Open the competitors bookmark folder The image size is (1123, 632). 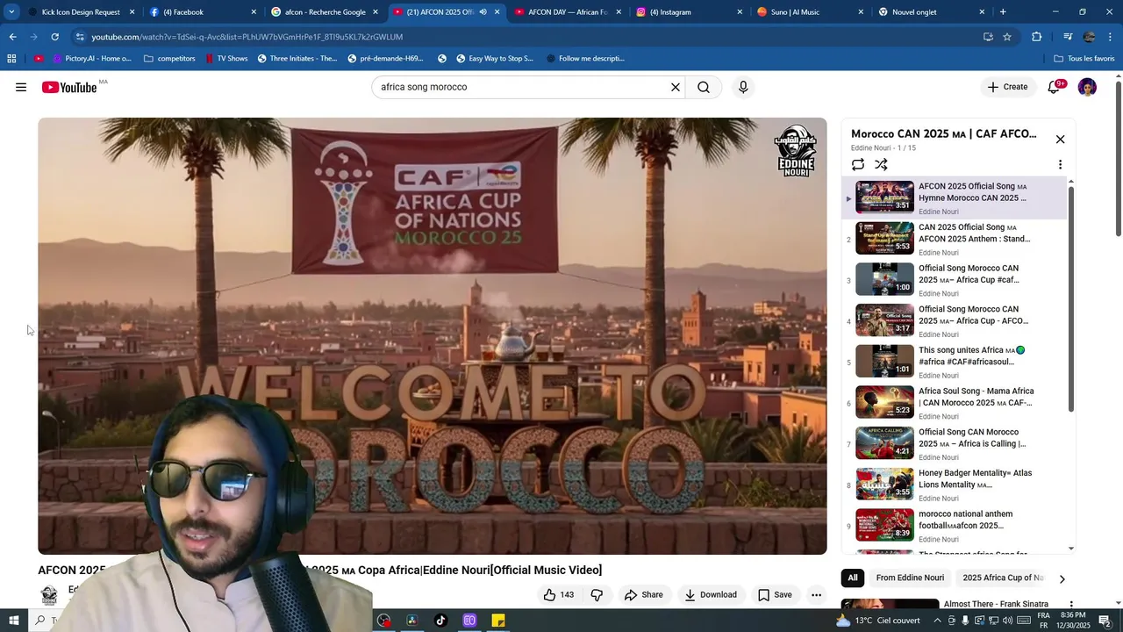169,59
